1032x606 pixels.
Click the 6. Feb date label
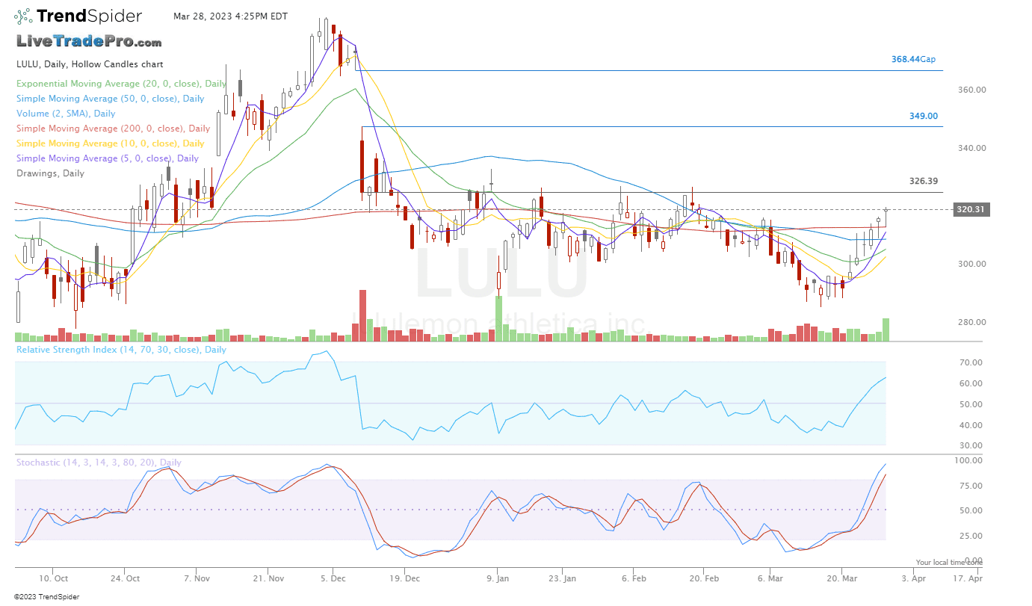point(634,578)
